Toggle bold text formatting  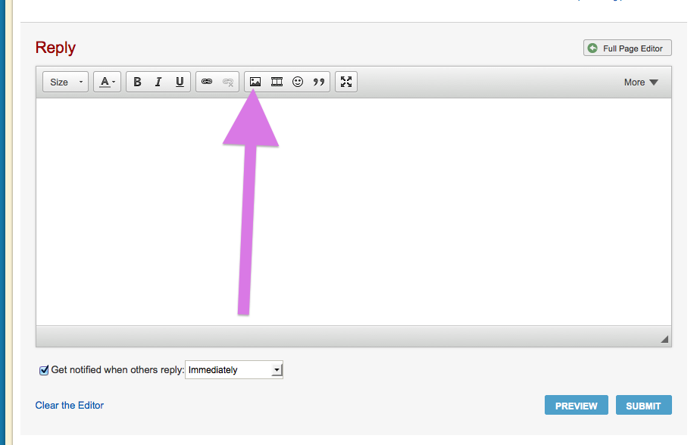(x=137, y=82)
